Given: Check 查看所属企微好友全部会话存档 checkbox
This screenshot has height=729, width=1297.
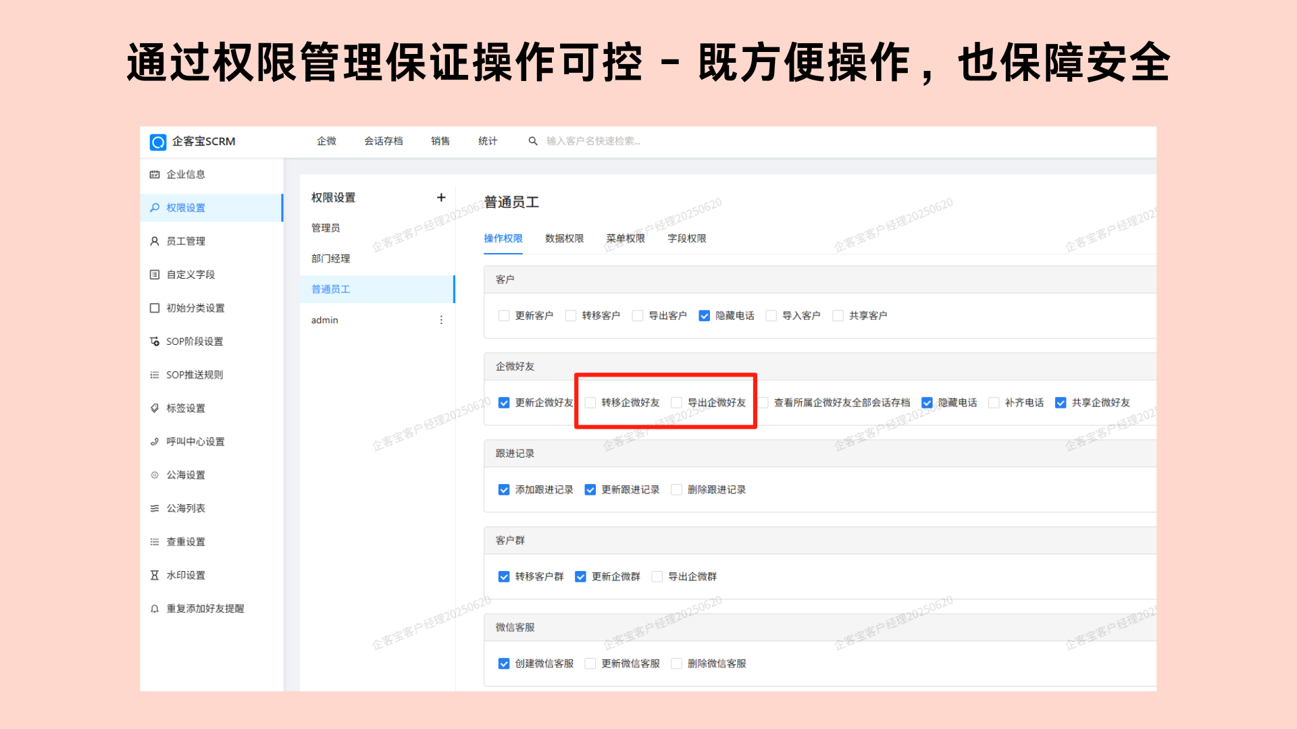Looking at the screenshot, I should click(x=763, y=403).
